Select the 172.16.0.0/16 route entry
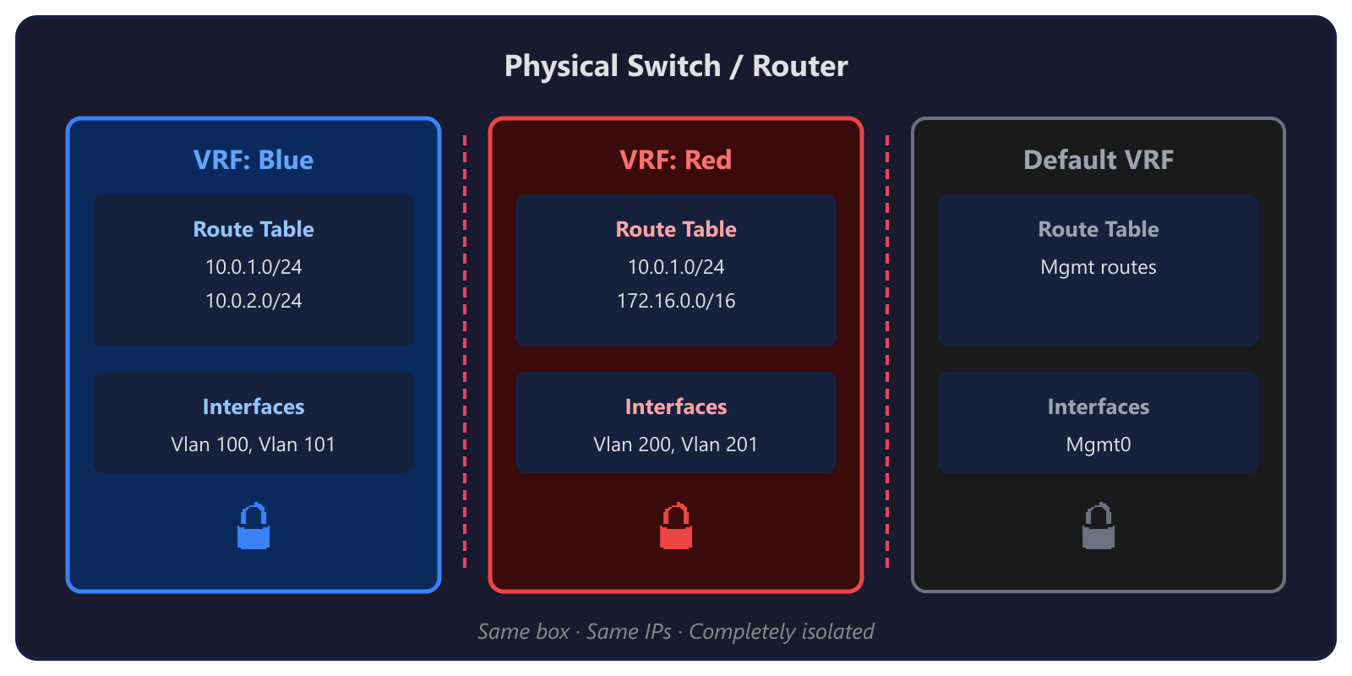This screenshot has height=676, width=1352. [676, 301]
